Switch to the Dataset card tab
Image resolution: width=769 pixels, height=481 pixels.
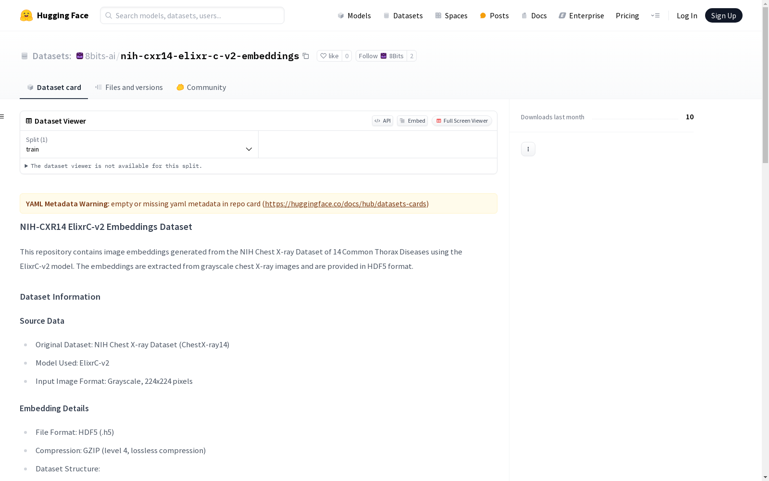point(54,88)
